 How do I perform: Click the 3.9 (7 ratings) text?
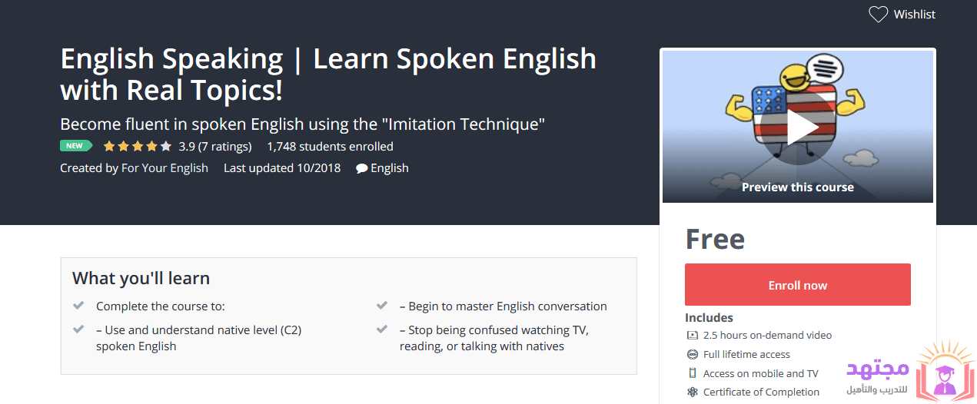(215, 147)
